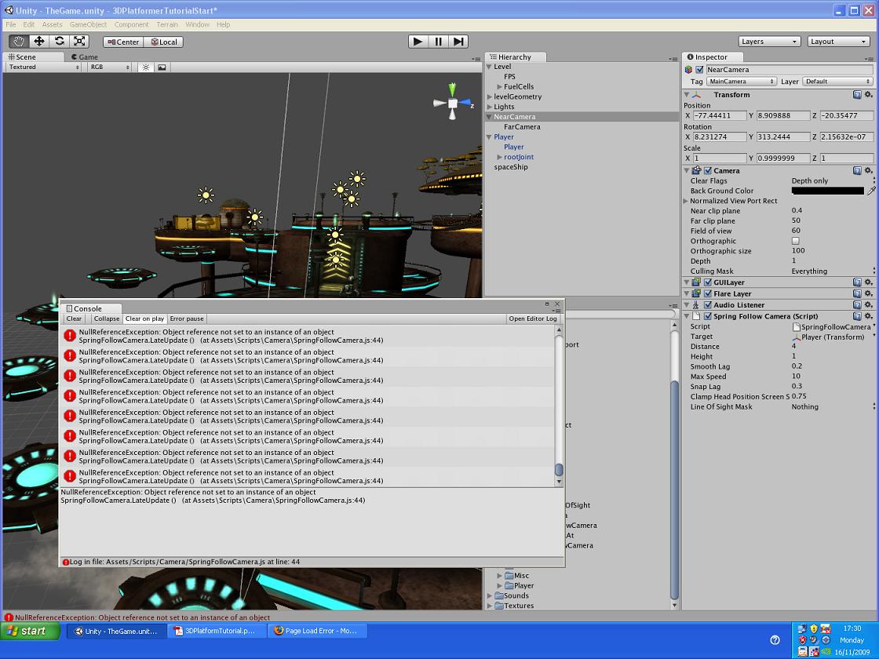The image size is (879, 659).
Task: Select the Scale tool
Action: (x=79, y=41)
